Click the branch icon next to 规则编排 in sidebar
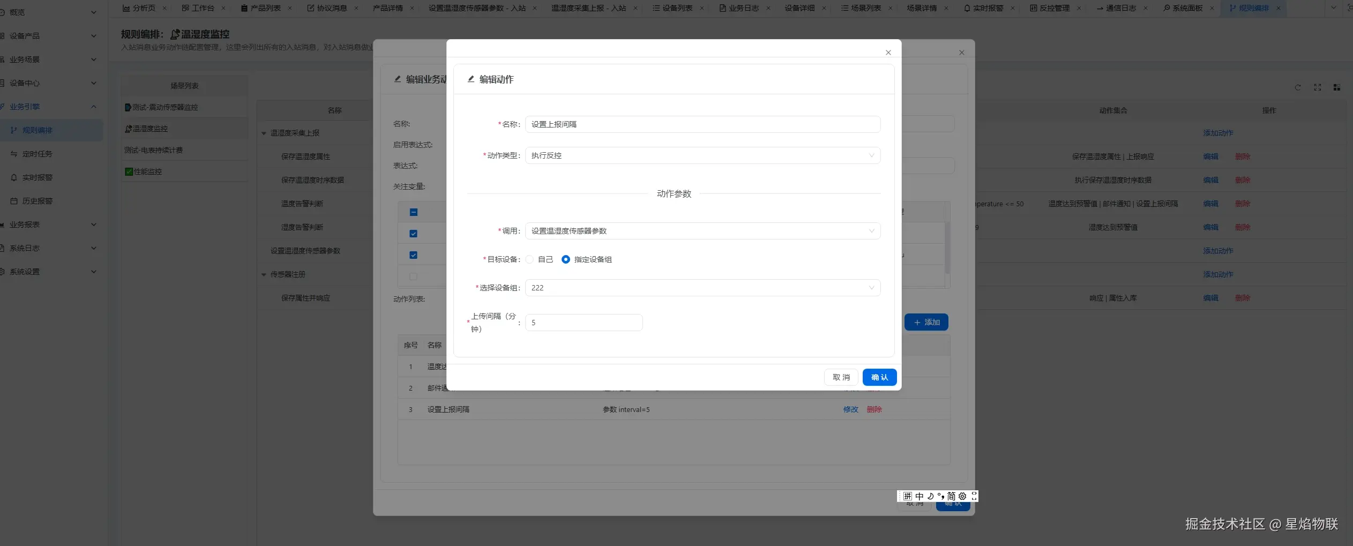The image size is (1353, 546). coord(14,130)
